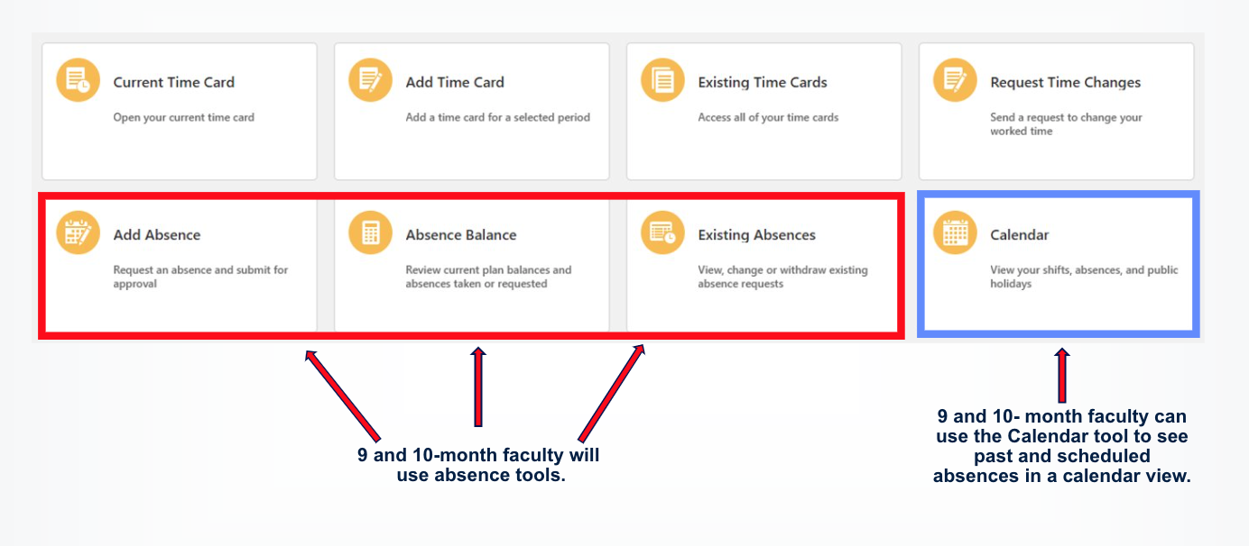Click 'Review current plan balances' description
1249x546 pixels.
point(488,277)
